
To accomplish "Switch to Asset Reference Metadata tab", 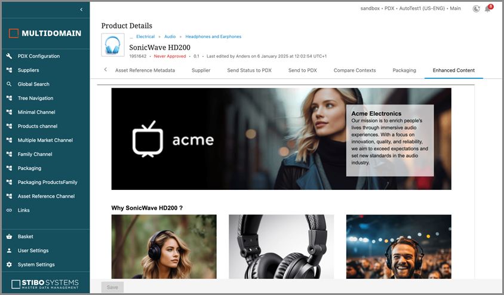I will coord(145,70).
